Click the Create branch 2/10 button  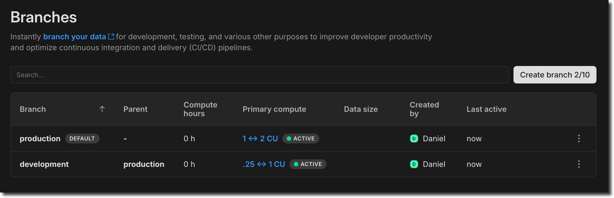[x=555, y=75]
